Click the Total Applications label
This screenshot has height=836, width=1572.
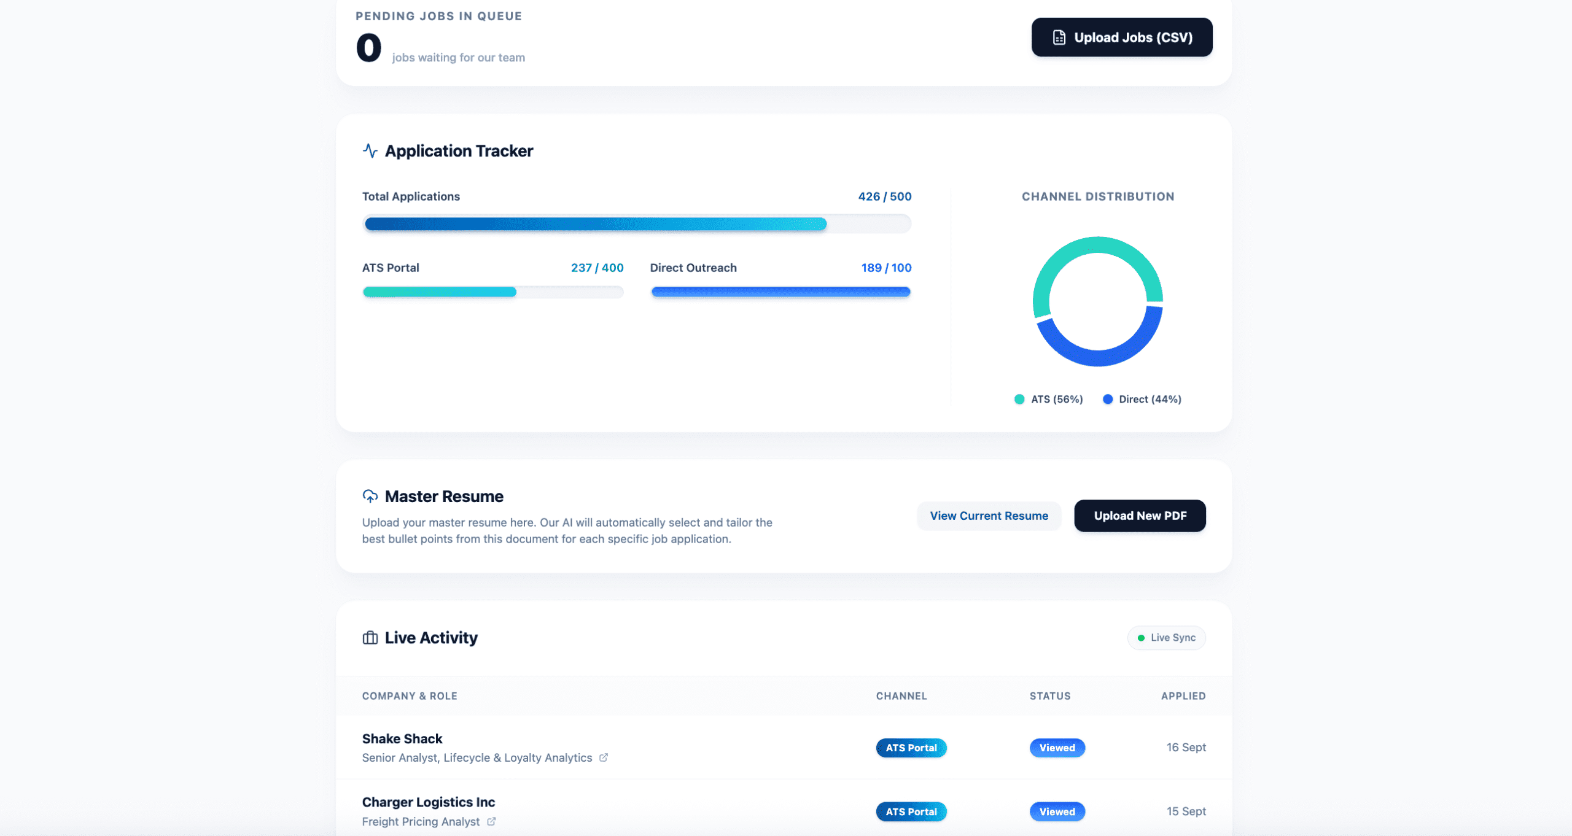[411, 196]
